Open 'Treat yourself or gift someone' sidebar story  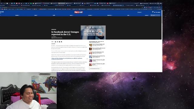99,48
